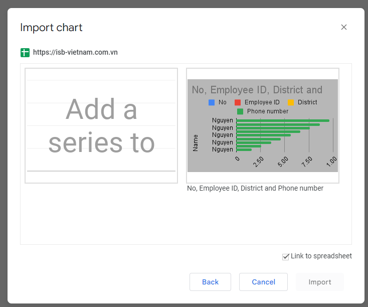Click the red Employee ID legend swatch
Screen dimensions: 368x307
238,102
